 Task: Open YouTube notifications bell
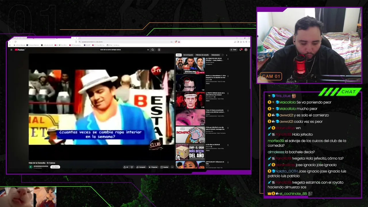(241, 50)
